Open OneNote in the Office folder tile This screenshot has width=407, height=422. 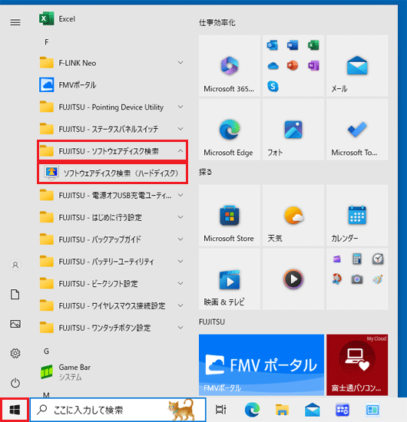pyautogui.click(x=313, y=66)
